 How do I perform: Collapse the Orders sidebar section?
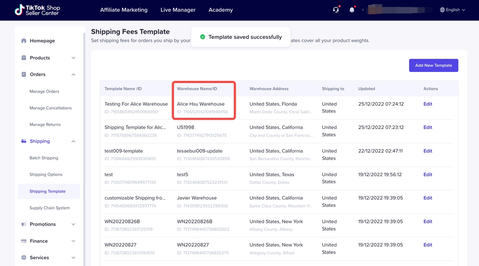click(x=73, y=74)
